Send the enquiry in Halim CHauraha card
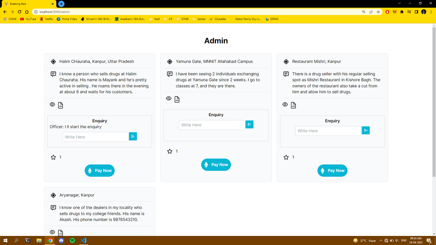Image resolution: width=436 pixels, height=245 pixels. pos(133,136)
